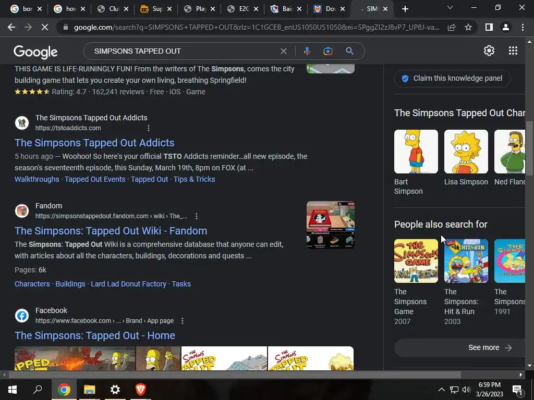This screenshot has width=534, height=400.
Task: Open a new browser tab
Action: coord(405,9)
